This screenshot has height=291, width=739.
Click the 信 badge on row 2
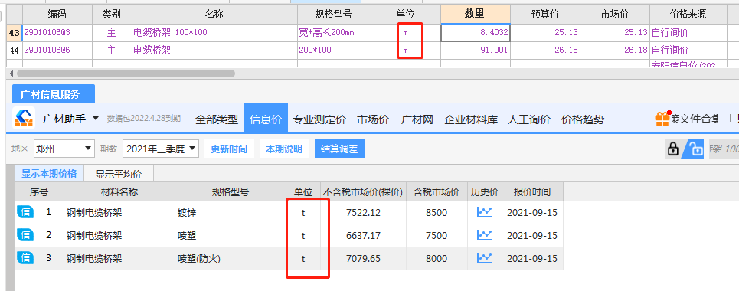[x=26, y=235]
